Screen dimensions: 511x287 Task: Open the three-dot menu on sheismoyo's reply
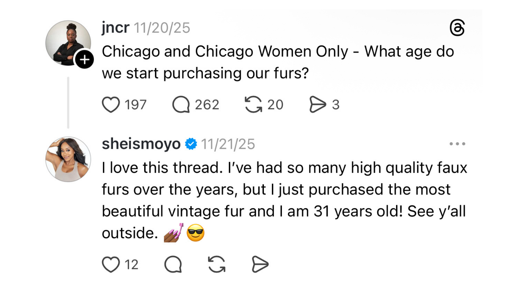[458, 144]
